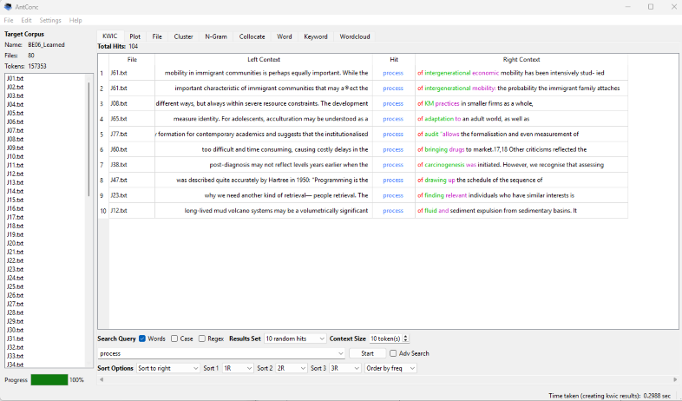
Task: Click the green Progress bar
Action: tap(49, 380)
